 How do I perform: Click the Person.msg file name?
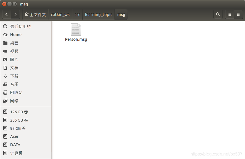(x=76, y=39)
